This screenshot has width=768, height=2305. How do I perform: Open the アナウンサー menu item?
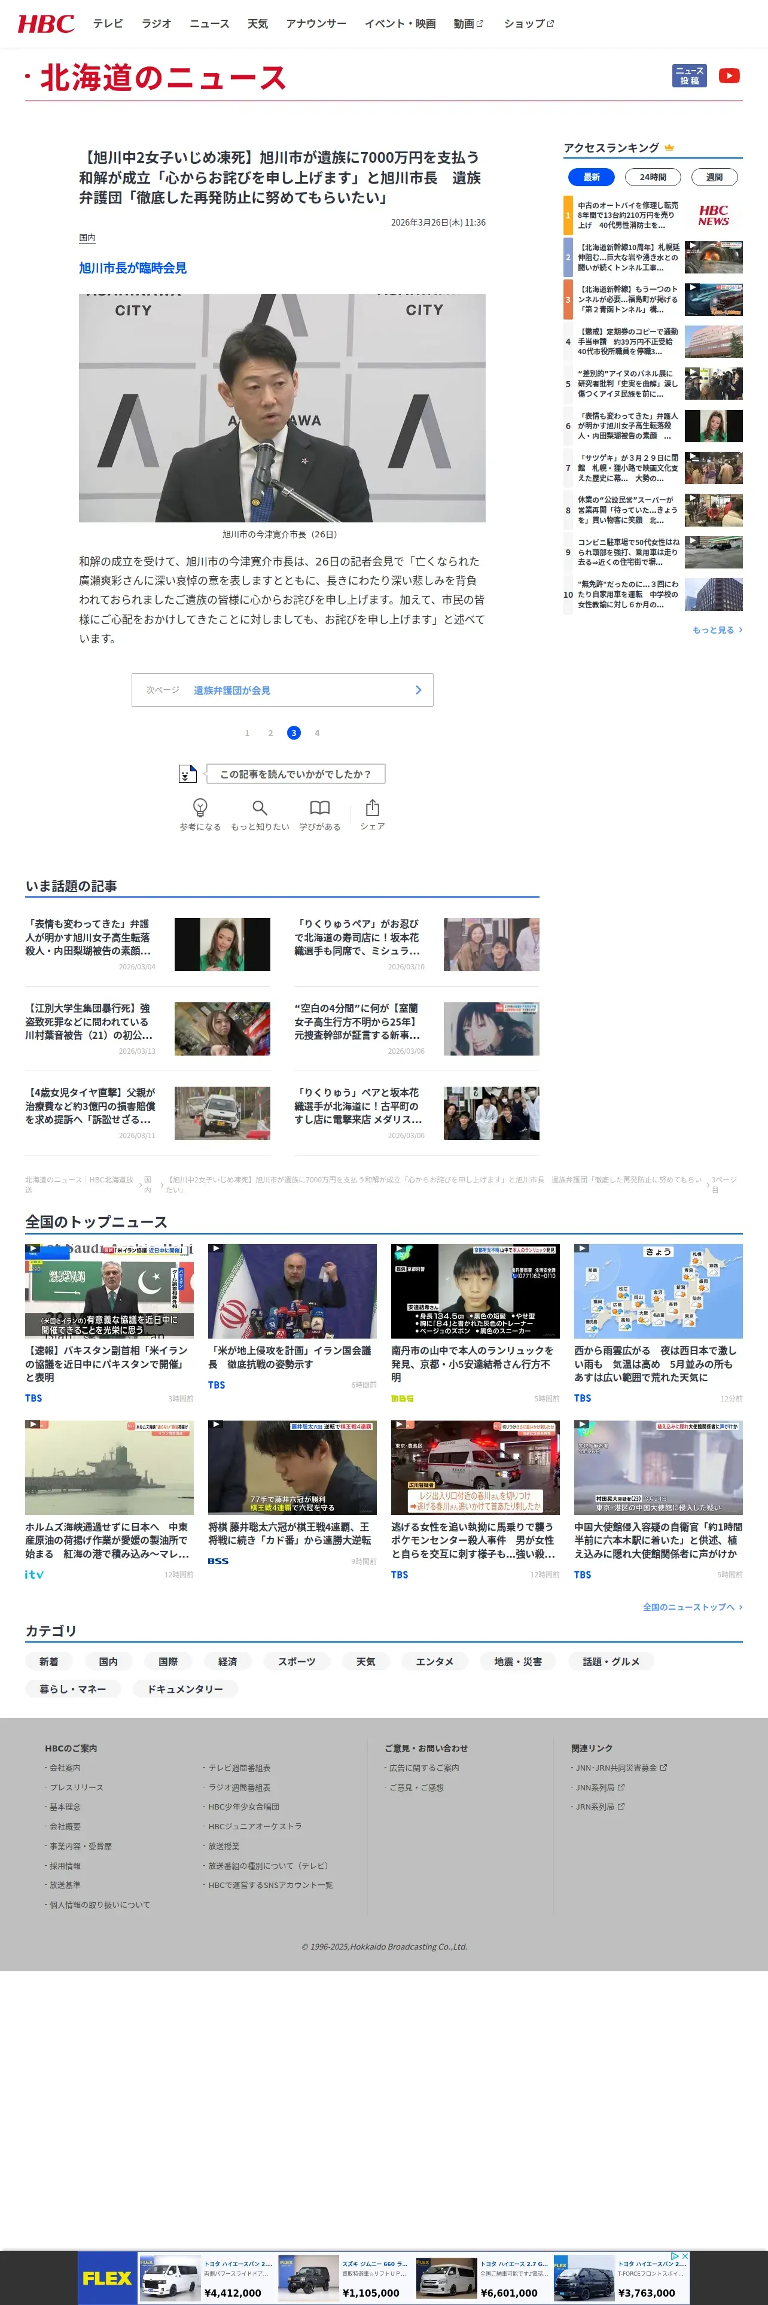[x=316, y=24]
